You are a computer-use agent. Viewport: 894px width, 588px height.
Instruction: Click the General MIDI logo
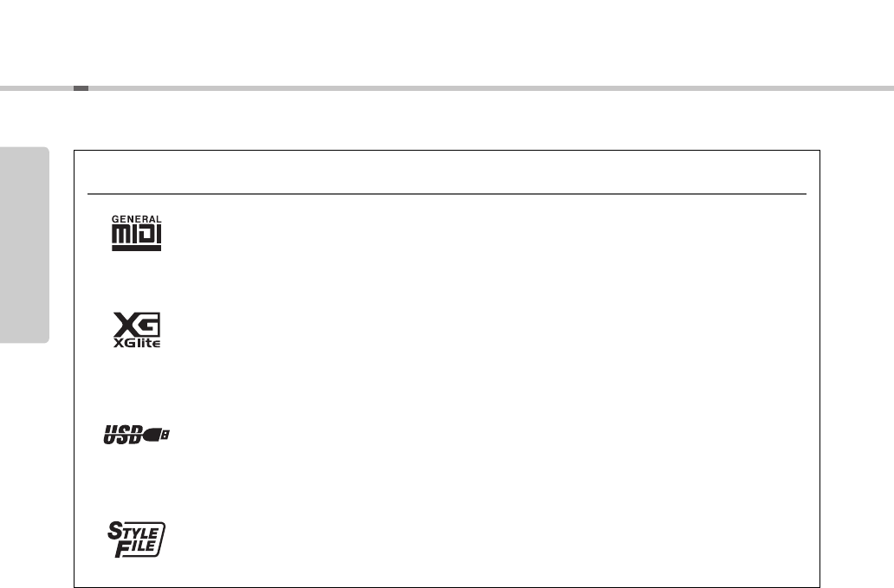[x=136, y=233]
